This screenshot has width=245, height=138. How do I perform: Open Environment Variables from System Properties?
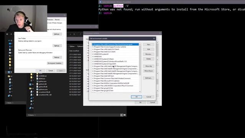click(x=55, y=63)
